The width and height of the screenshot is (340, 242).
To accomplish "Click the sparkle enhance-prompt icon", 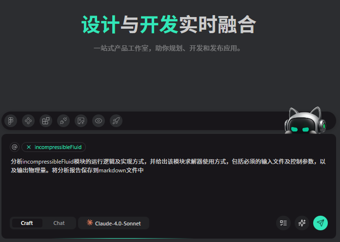I will [x=302, y=223].
